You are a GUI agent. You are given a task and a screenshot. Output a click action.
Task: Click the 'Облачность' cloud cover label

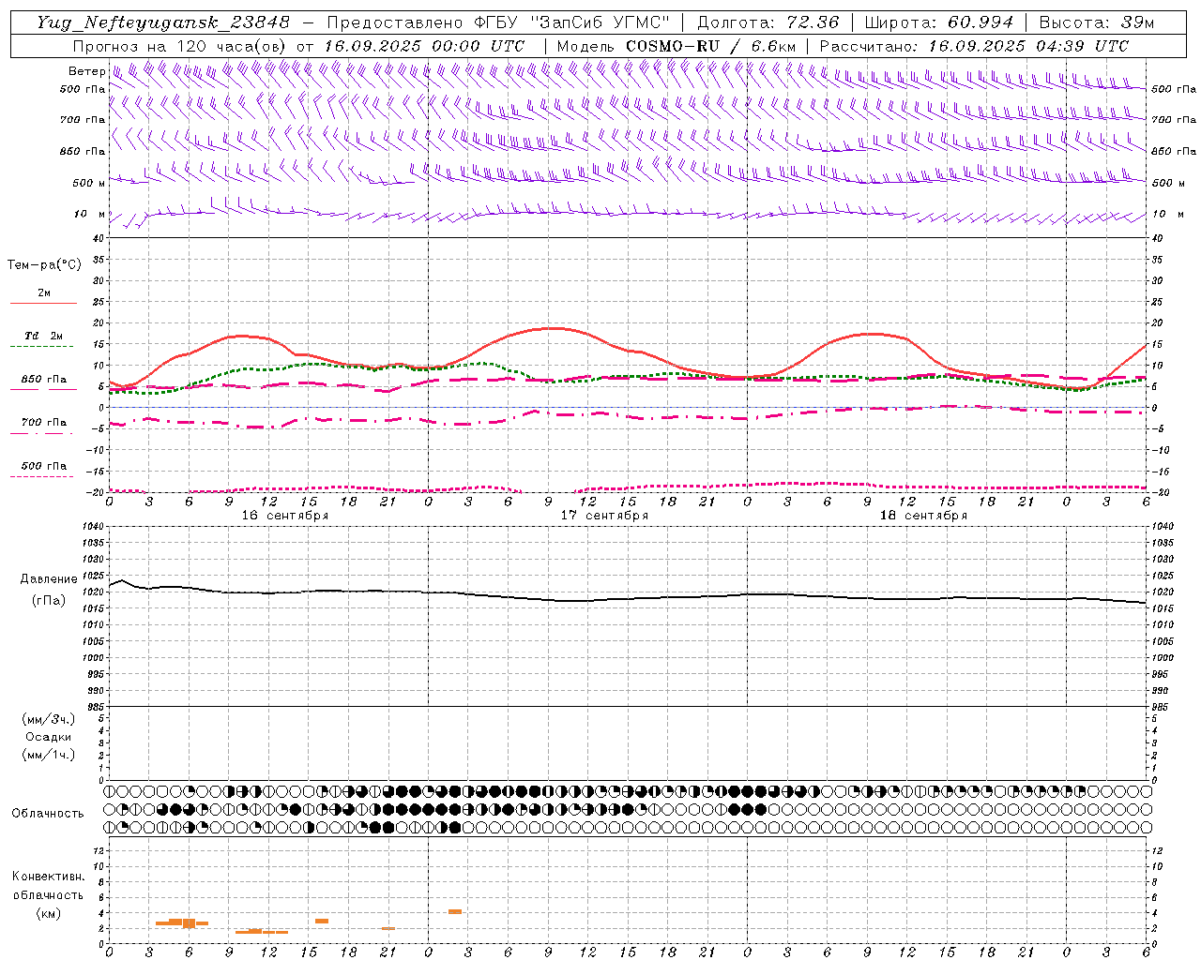click(x=48, y=813)
